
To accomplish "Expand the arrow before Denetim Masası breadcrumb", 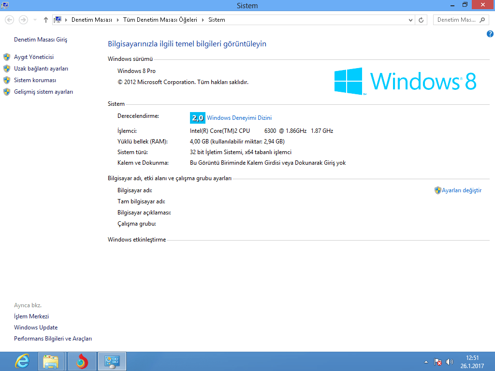I will 66,20.
